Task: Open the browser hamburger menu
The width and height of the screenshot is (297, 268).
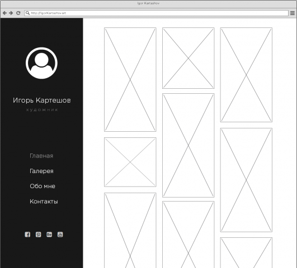Action: pyautogui.click(x=293, y=13)
